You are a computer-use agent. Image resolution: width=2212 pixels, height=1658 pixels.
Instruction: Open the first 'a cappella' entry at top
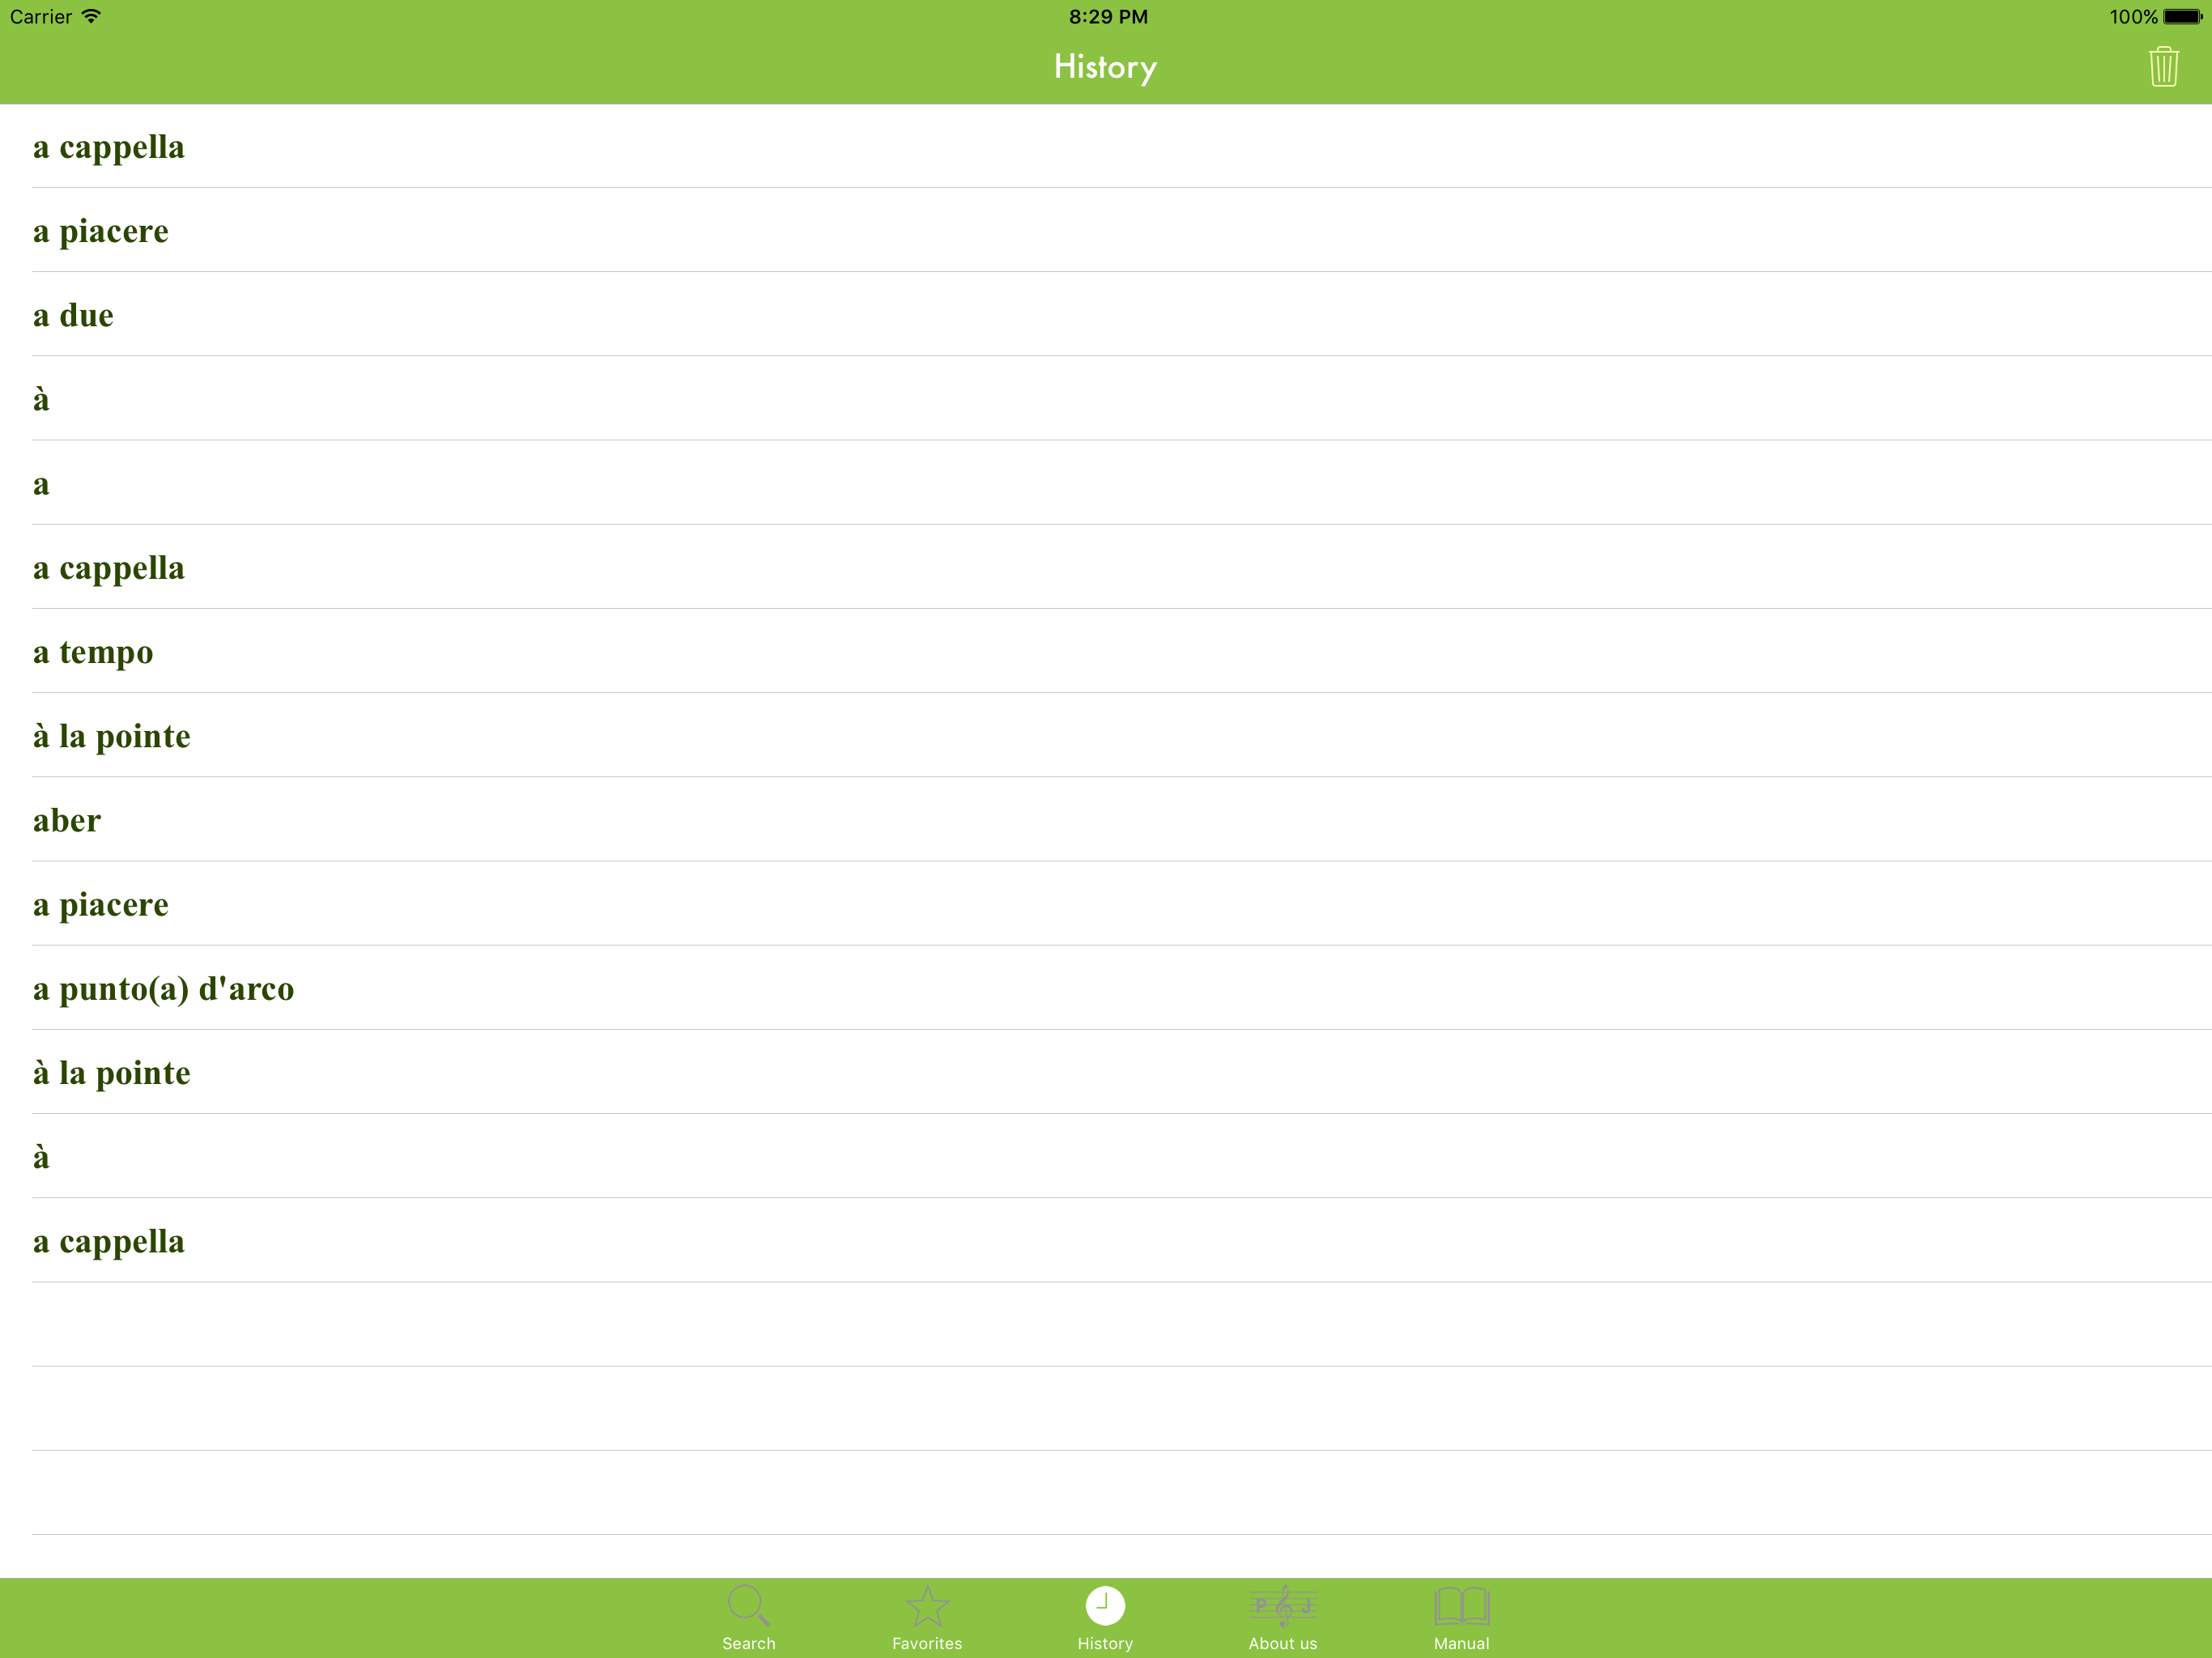1106,146
